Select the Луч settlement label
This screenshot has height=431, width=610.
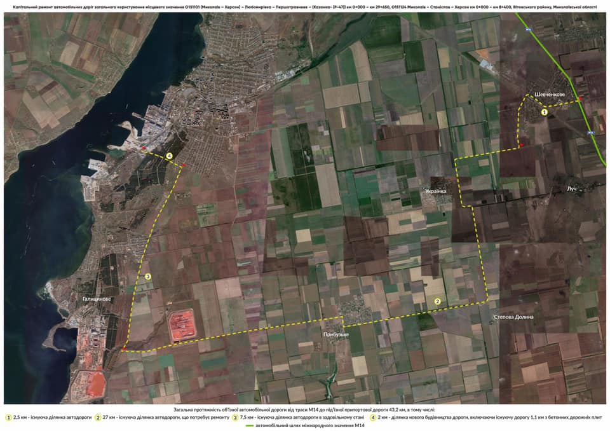click(571, 189)
